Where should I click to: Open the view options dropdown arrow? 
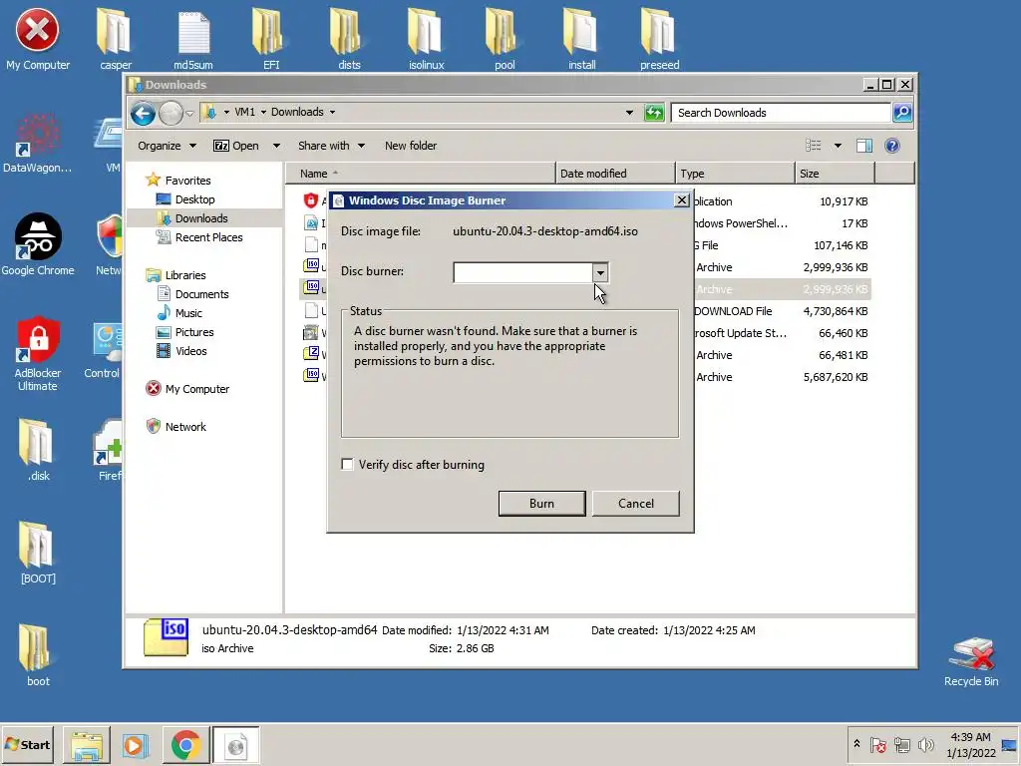838,146
